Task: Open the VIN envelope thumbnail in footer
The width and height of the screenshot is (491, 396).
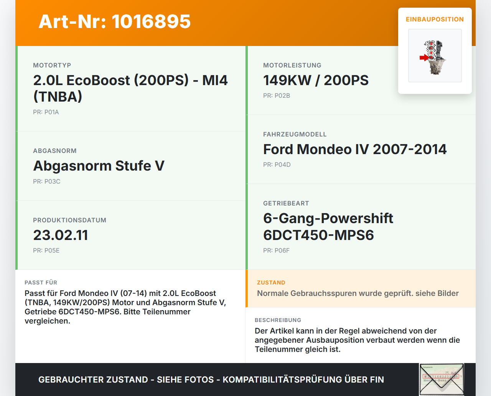Action: [442, 380]
